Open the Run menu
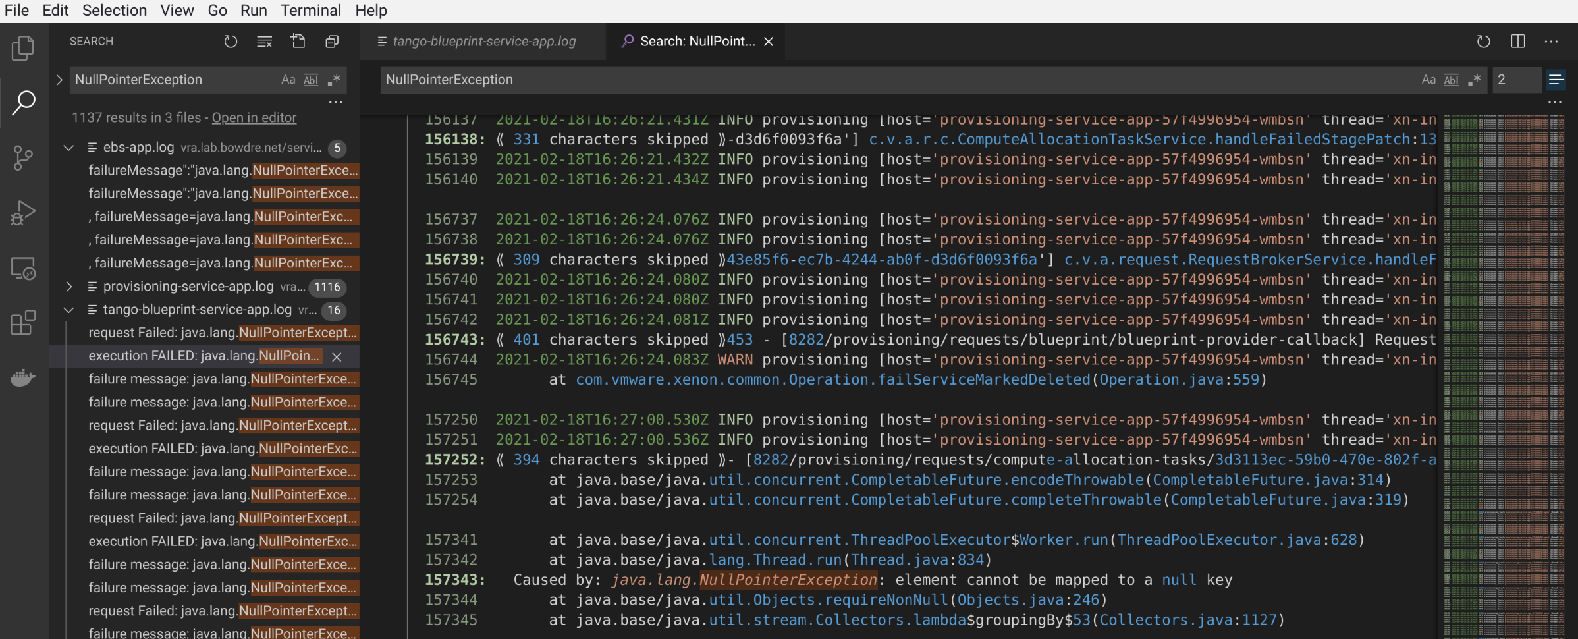 [x=254, y=11]
